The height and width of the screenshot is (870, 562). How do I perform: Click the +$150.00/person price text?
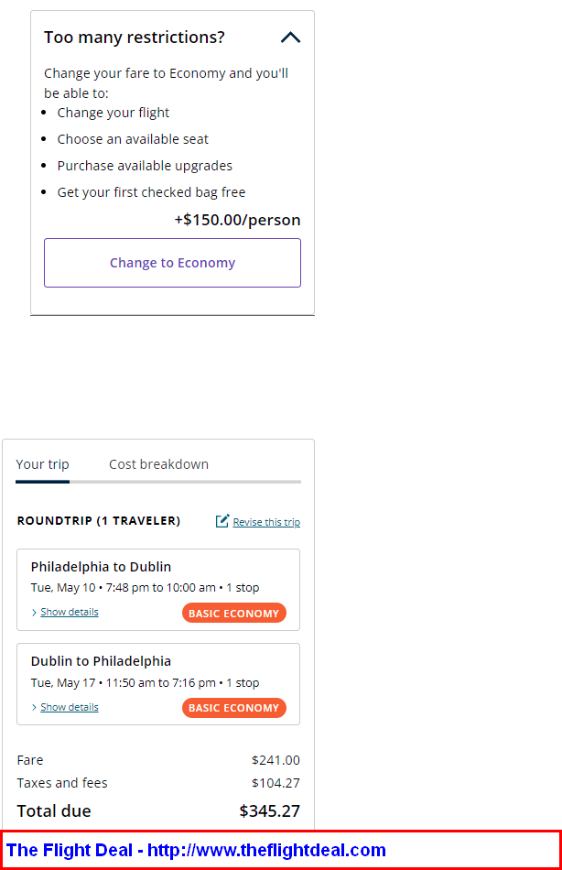pyautogui.click(x=237, y=221)
